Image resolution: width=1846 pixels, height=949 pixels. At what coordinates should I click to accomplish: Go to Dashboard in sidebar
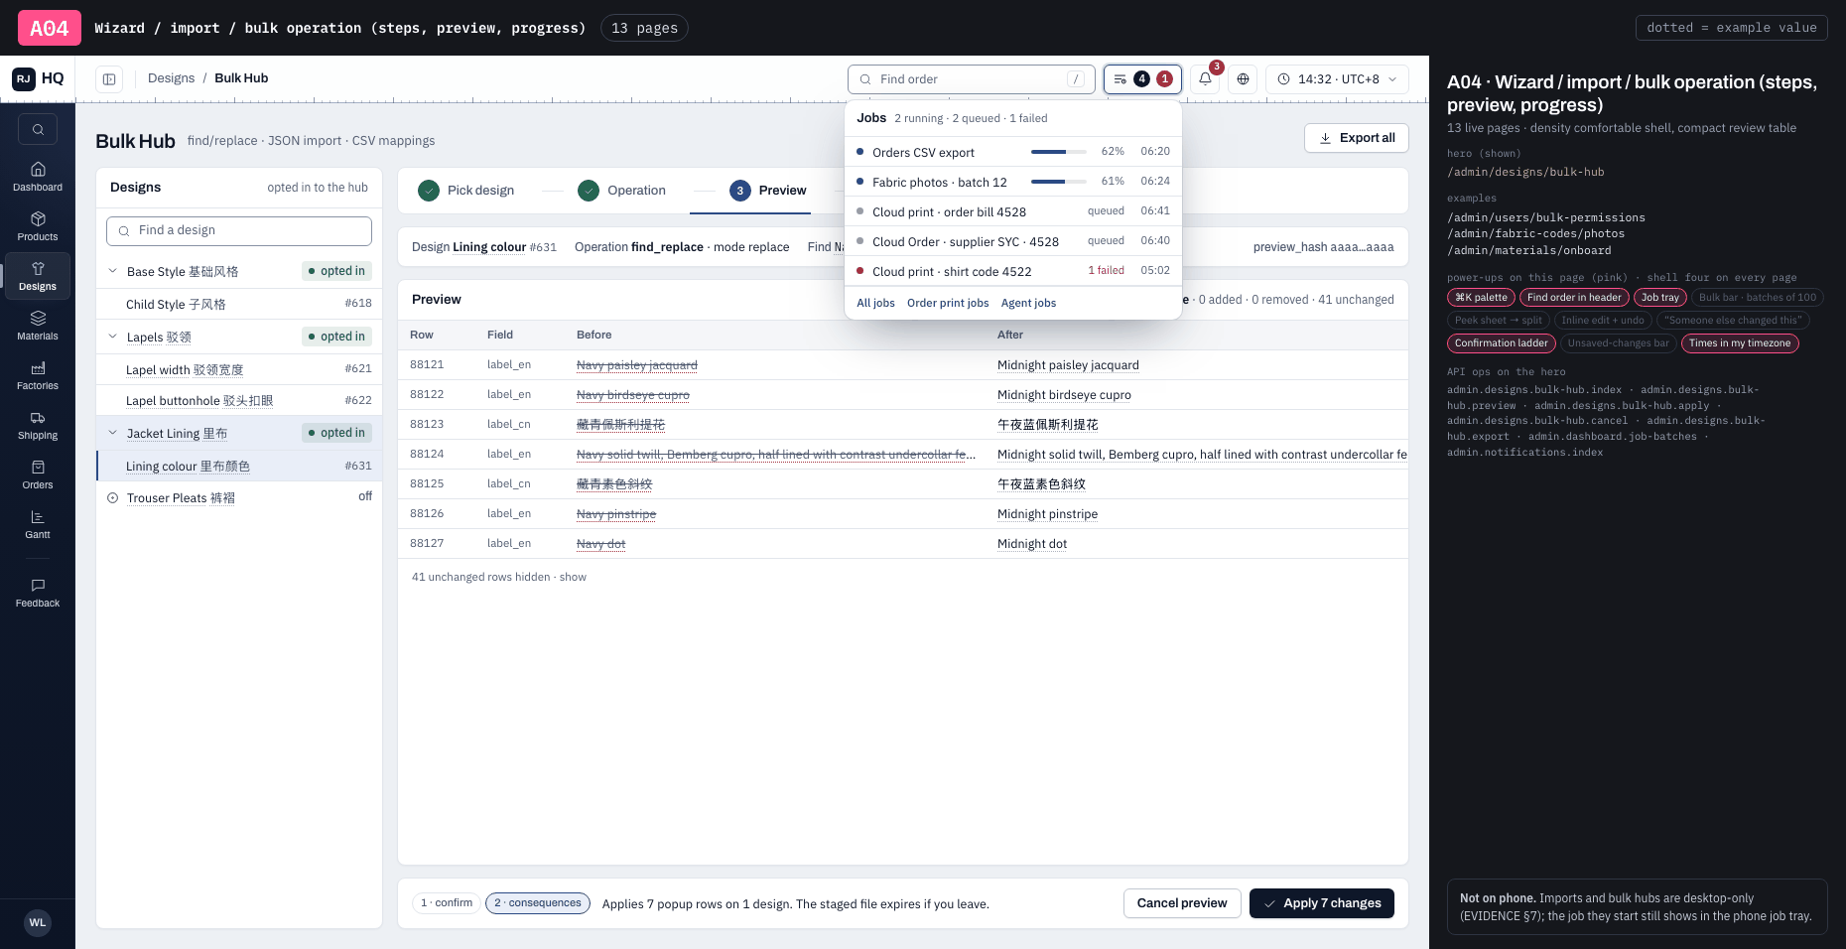click(x=38, y=177)
